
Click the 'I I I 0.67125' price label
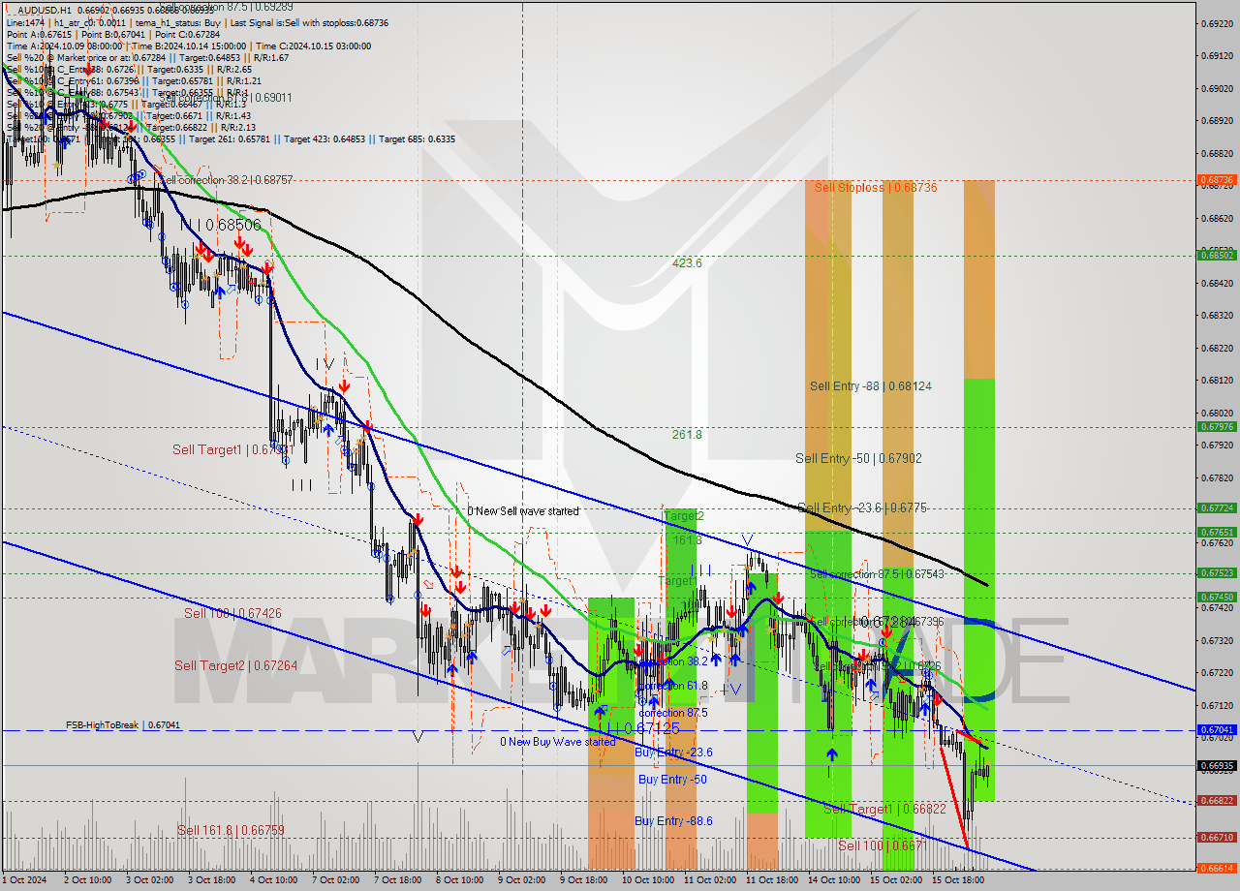640,727
